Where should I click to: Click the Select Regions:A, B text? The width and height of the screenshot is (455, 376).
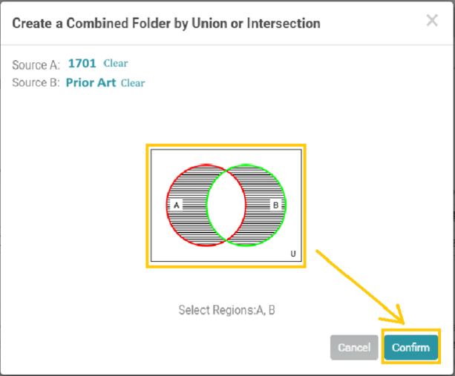[226, 310]
